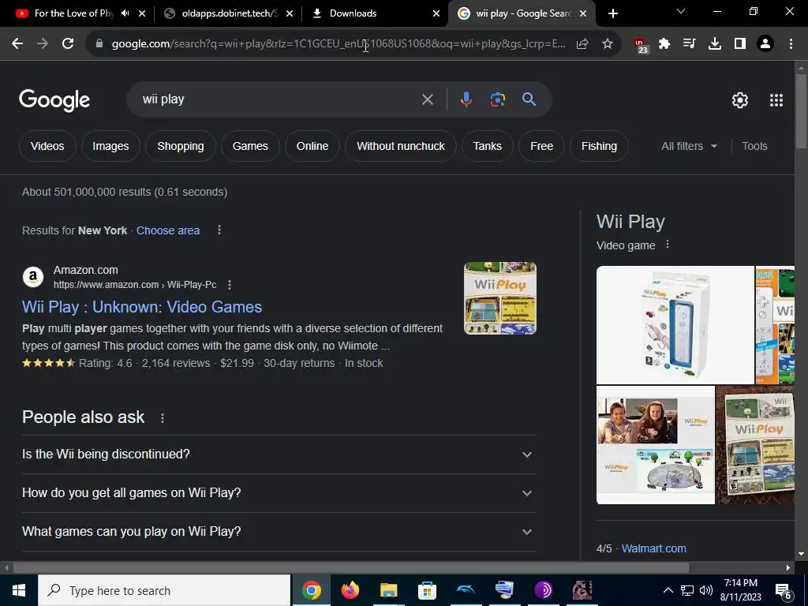Open the Google apps grid
Screen dimensions: 808x606
tap(776, 100)
